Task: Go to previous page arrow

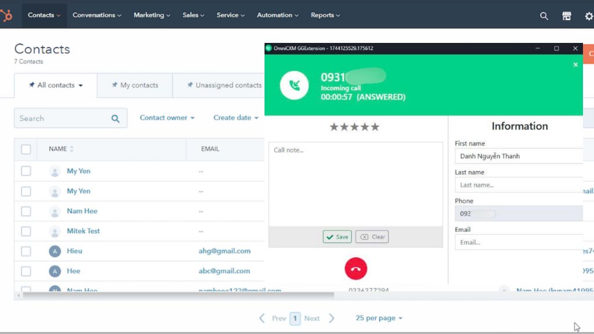Action: coord(262,318)
